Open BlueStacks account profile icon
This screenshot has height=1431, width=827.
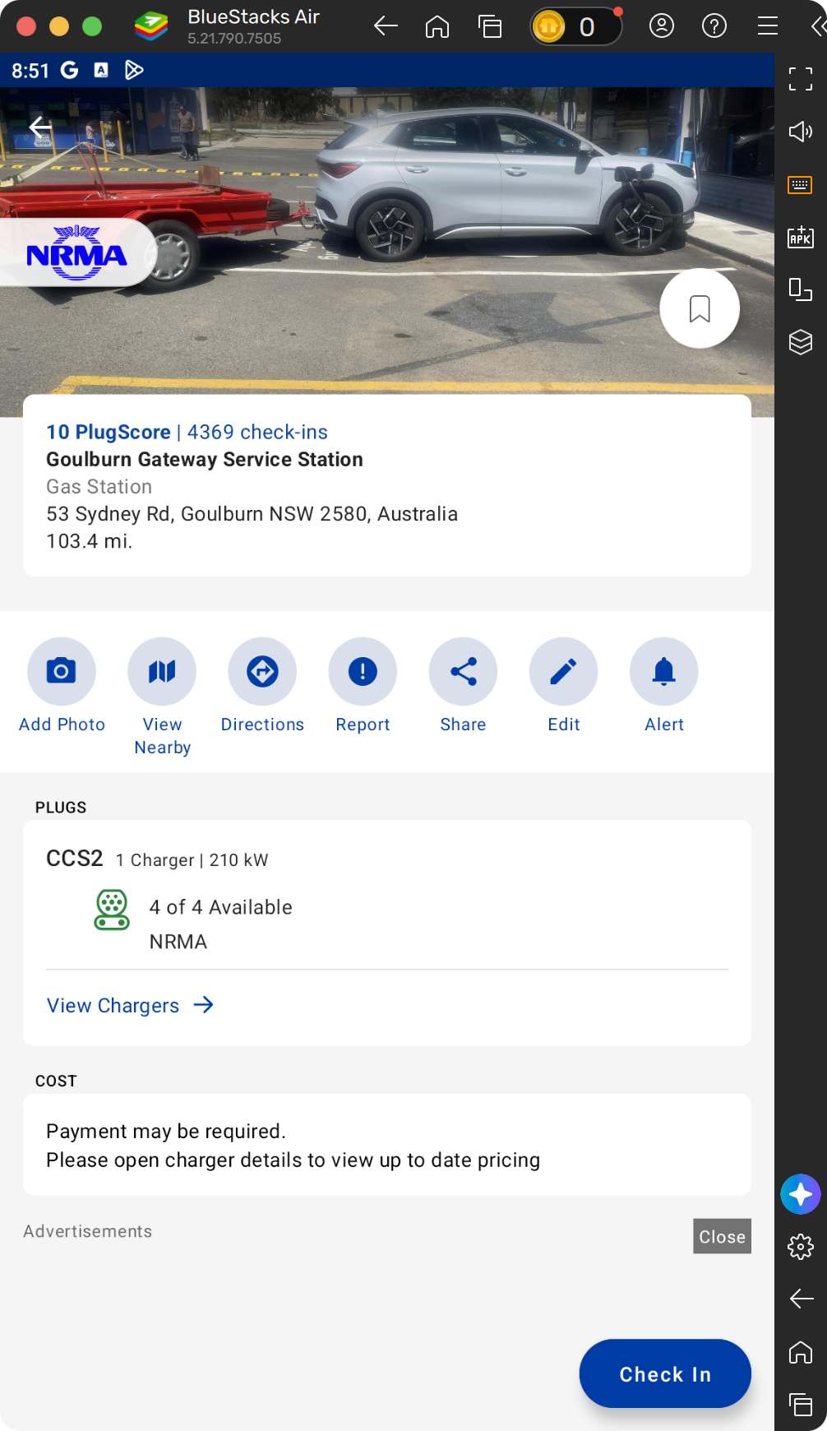pos(662,26)
